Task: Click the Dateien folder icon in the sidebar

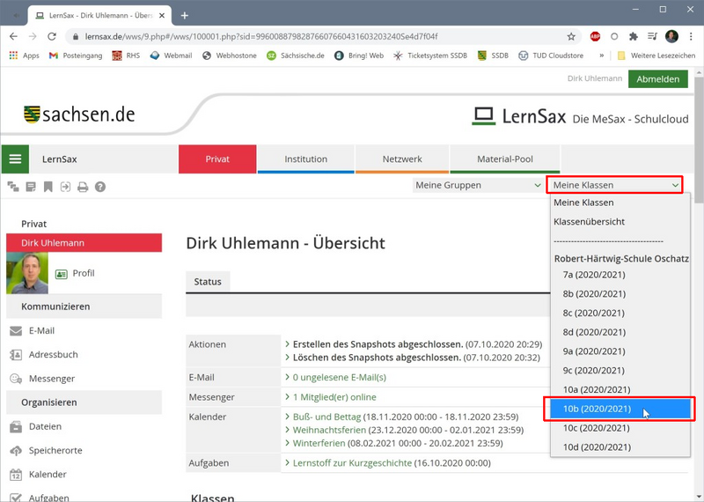Action: pyautogui.click(x=16, y=426)
